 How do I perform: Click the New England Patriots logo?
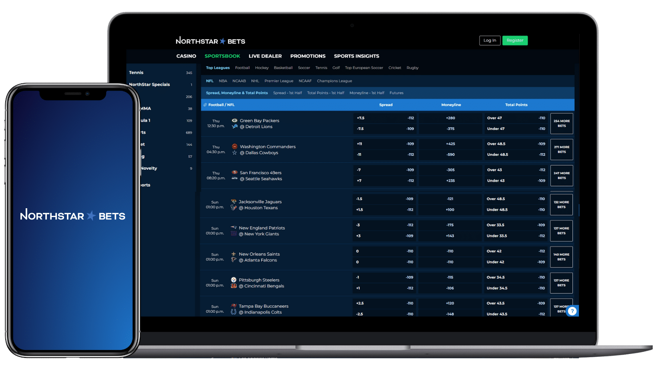coord(234,227)
